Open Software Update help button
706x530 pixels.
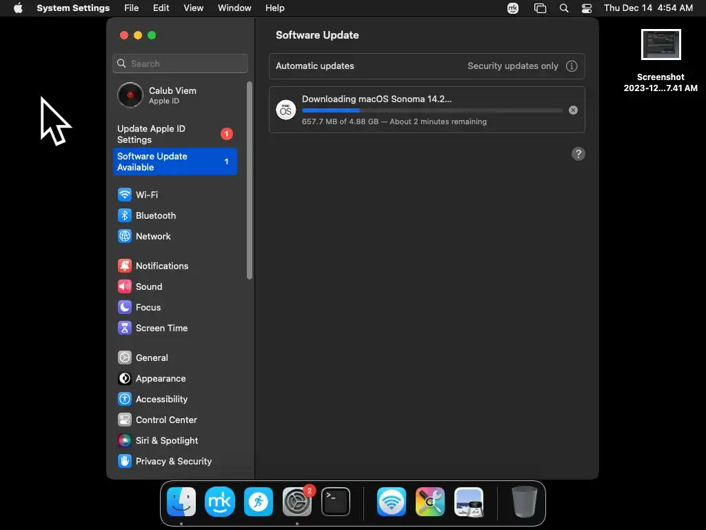tap(578, 154)
